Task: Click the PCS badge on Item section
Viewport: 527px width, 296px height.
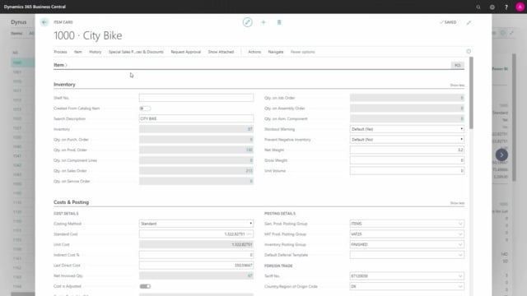Action: tap(458, 65)
